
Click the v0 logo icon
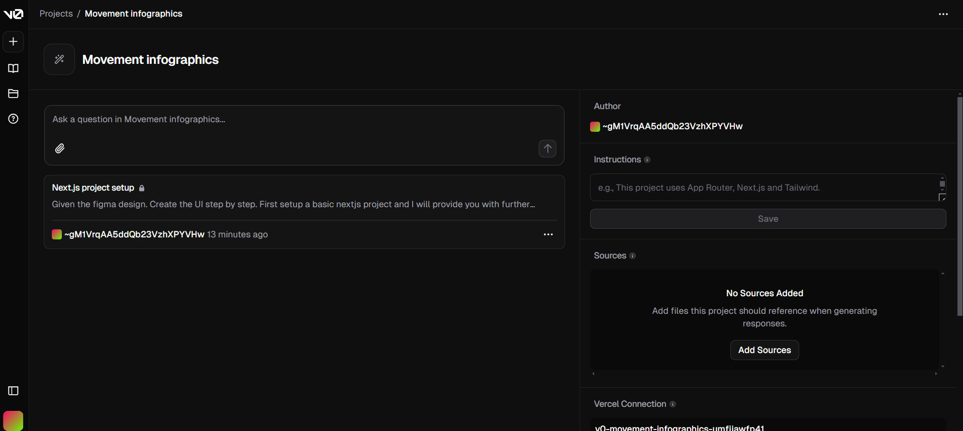tap(14, 14)
